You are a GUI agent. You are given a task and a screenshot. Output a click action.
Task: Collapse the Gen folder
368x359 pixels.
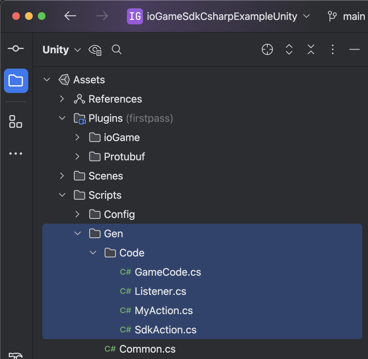[x=77, y=233]
